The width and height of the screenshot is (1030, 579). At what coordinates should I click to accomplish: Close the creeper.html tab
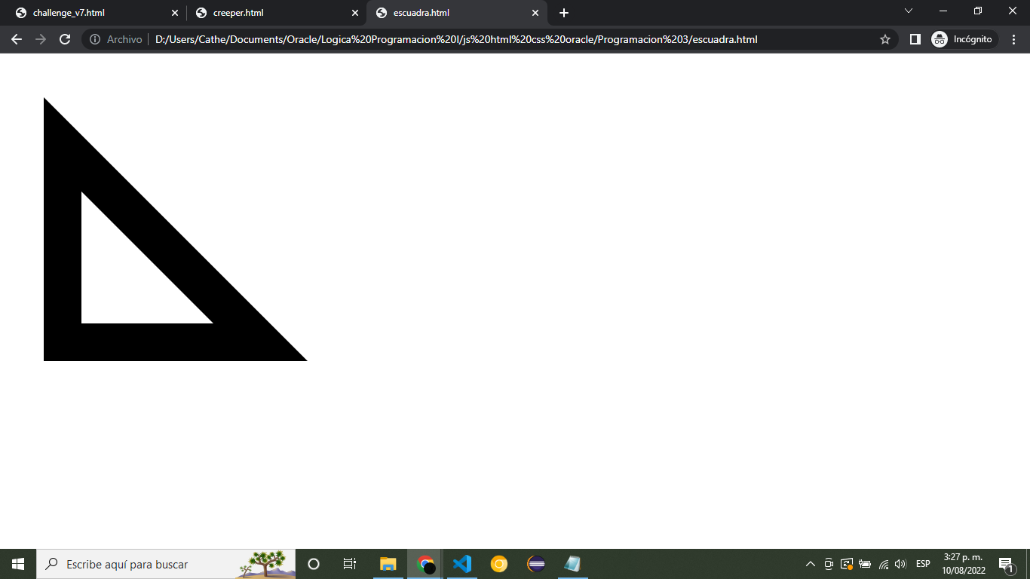(355, 13)
